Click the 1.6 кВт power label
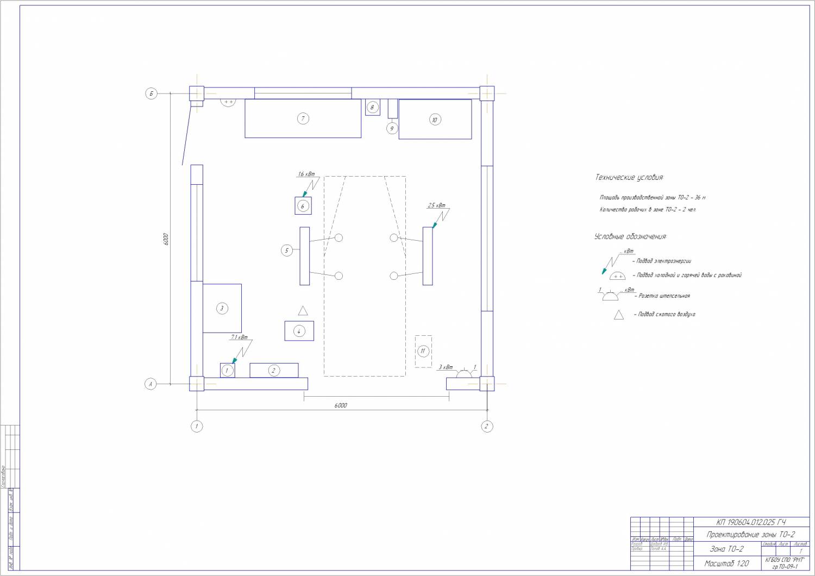Viewport: 815px width, 576px height. (306, 174)
